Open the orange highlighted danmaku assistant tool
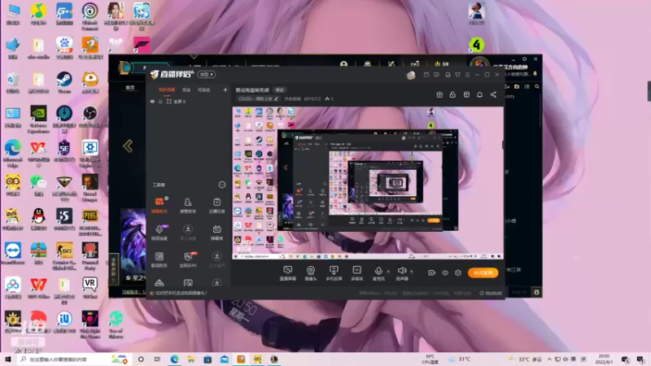Viewport: 651px width, 366px height. 159,205
